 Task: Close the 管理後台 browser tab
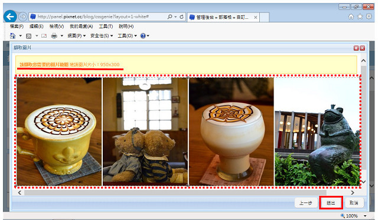[255, 17]
